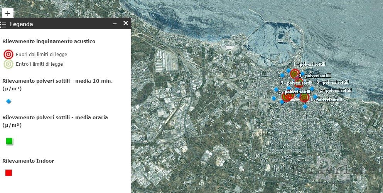Viewport: 383px width, 193px height.
Task: Click the pale green 'Entro i limiti' target symbol
Action: (x=8, y=64)
